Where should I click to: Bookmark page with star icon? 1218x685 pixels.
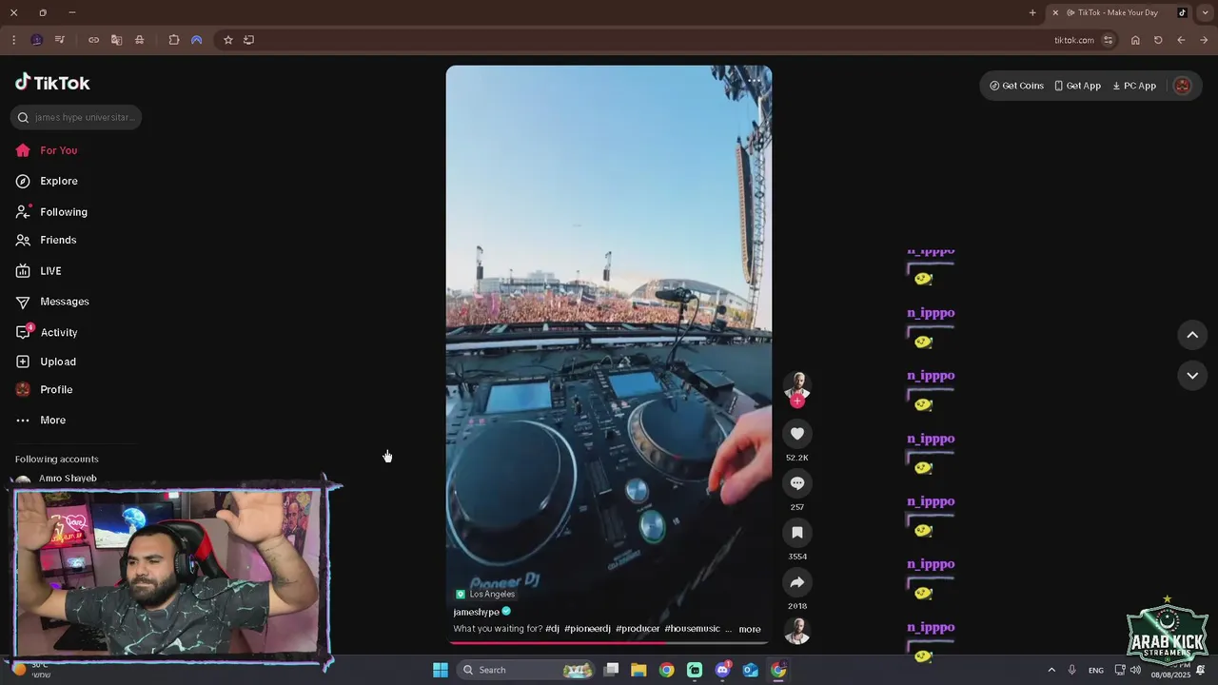tap(227, 40)
